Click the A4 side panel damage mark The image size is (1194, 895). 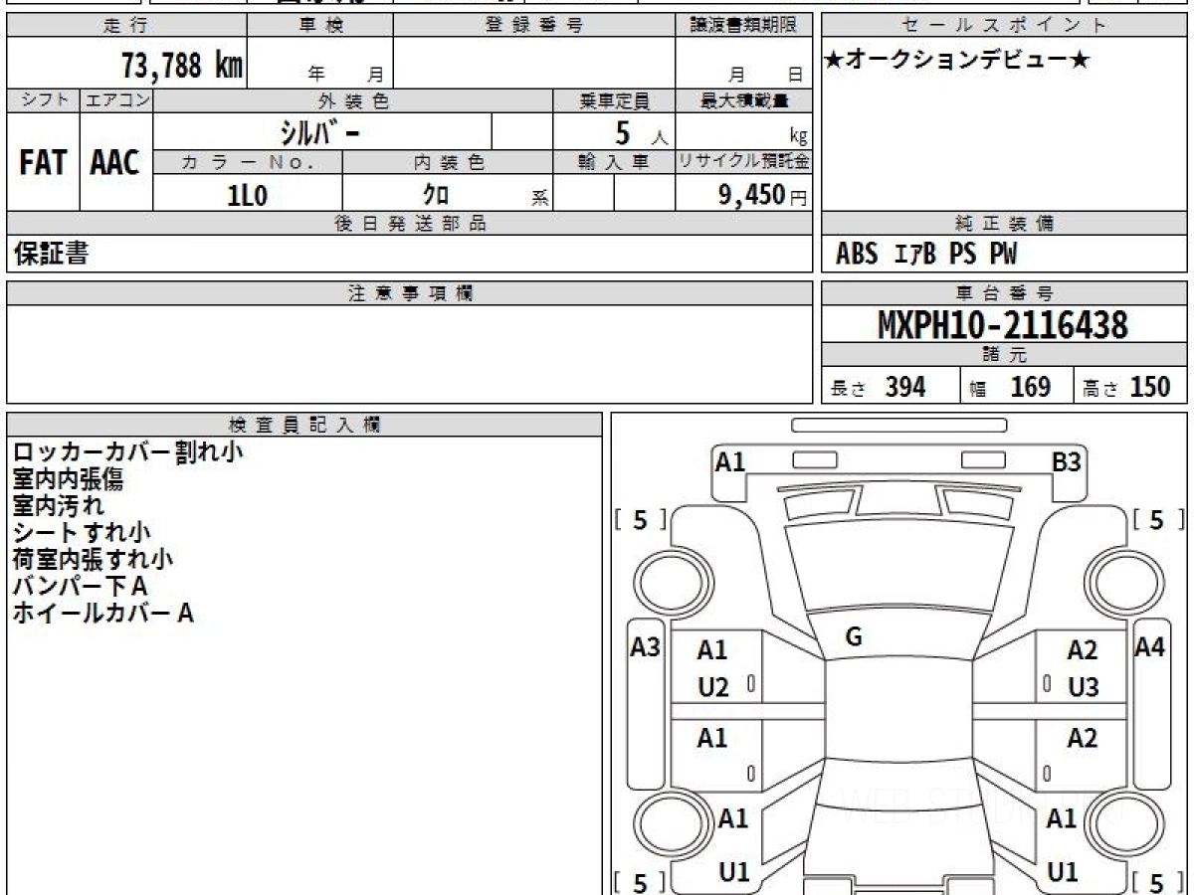(x=1149, y=648)
